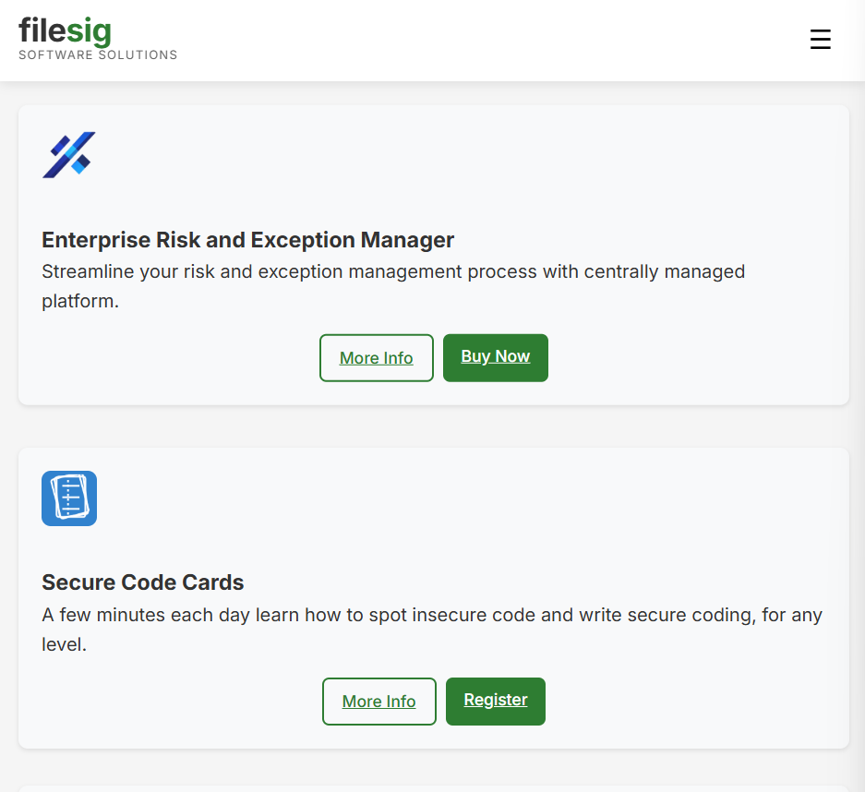The height and width of the screenshot is (792, 865).
Task: Click the Secure Code Cards product icon
Action: pyautogui.click(x=69, y=498)
